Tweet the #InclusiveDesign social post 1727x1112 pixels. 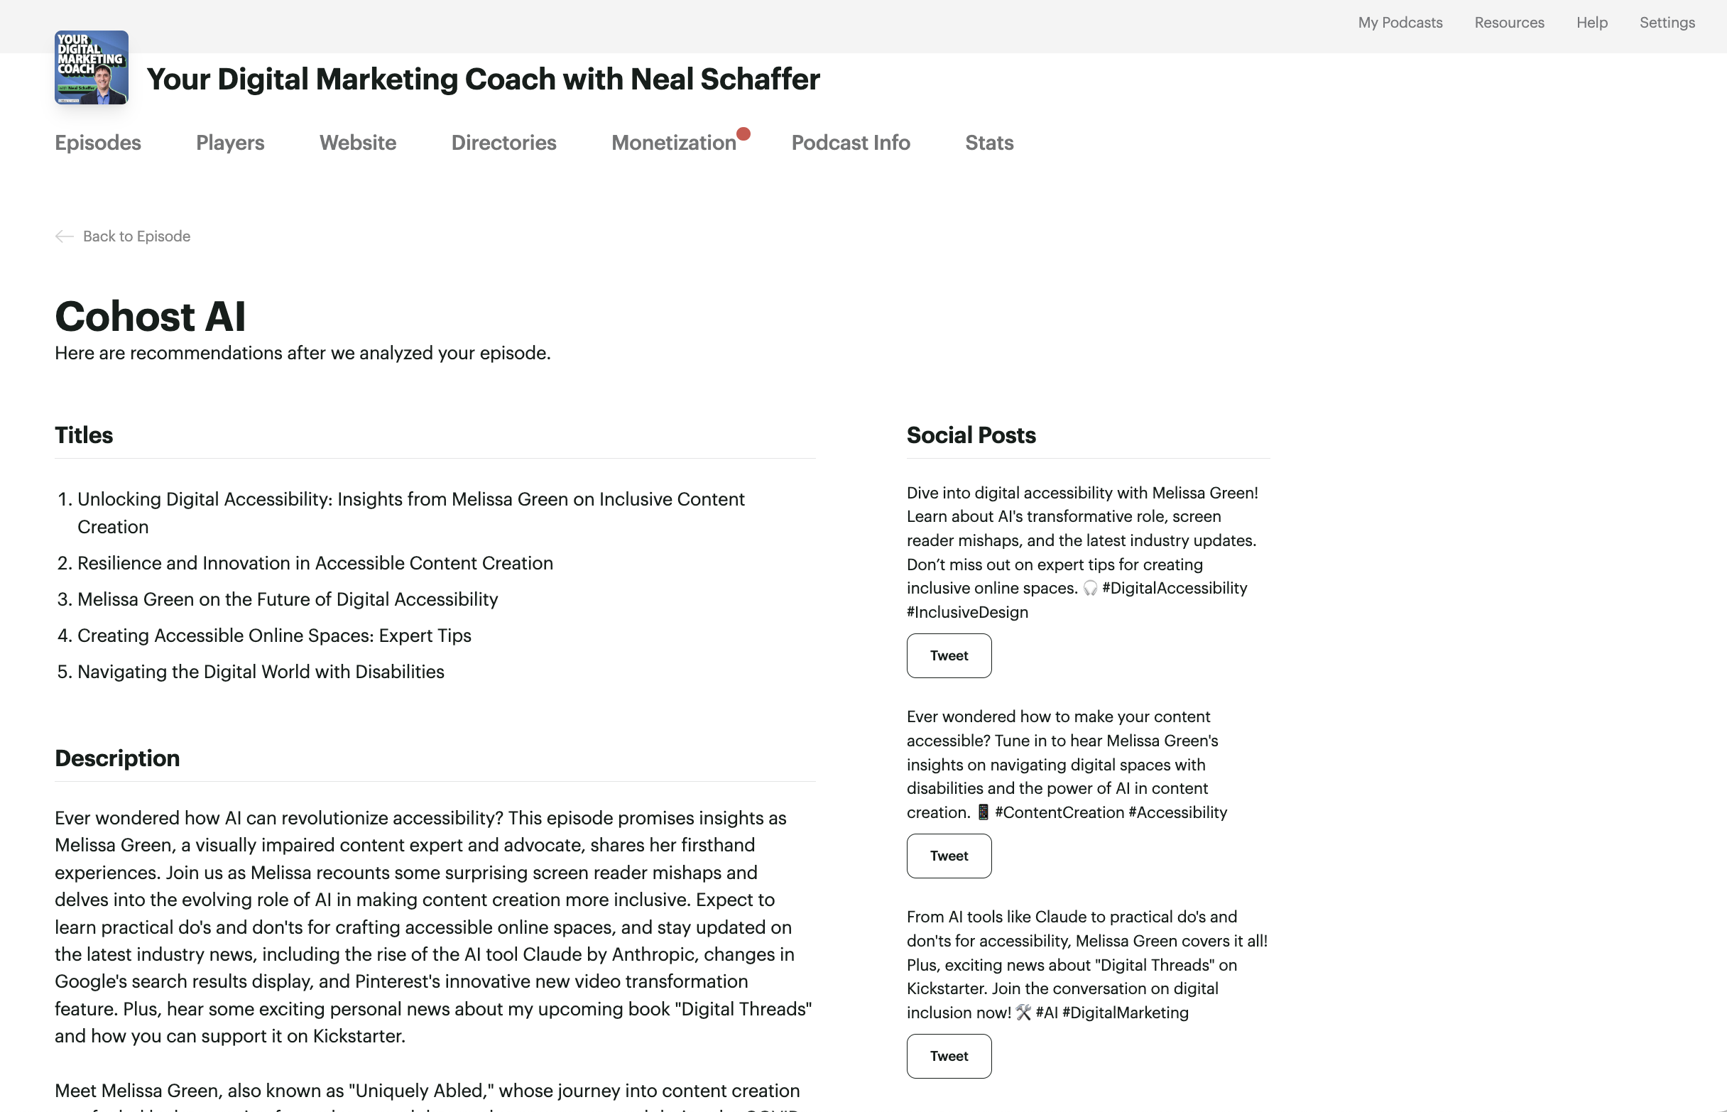click(949, 655)
